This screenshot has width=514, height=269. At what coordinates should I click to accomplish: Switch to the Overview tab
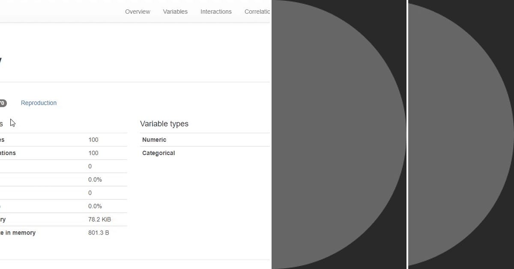pyautogui.click(x=137, y=12)
